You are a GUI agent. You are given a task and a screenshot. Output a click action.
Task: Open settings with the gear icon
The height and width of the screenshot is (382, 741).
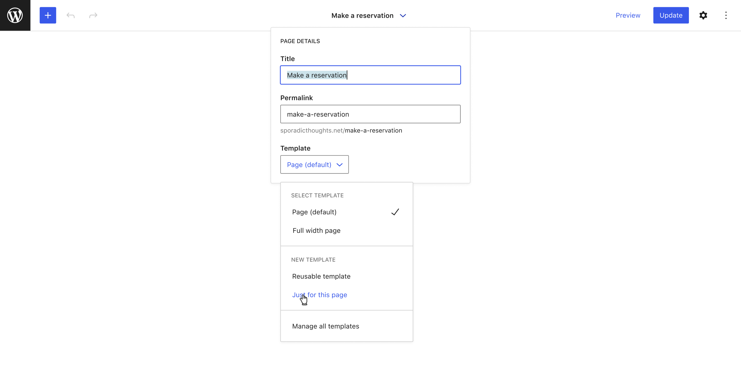point(703,15)
